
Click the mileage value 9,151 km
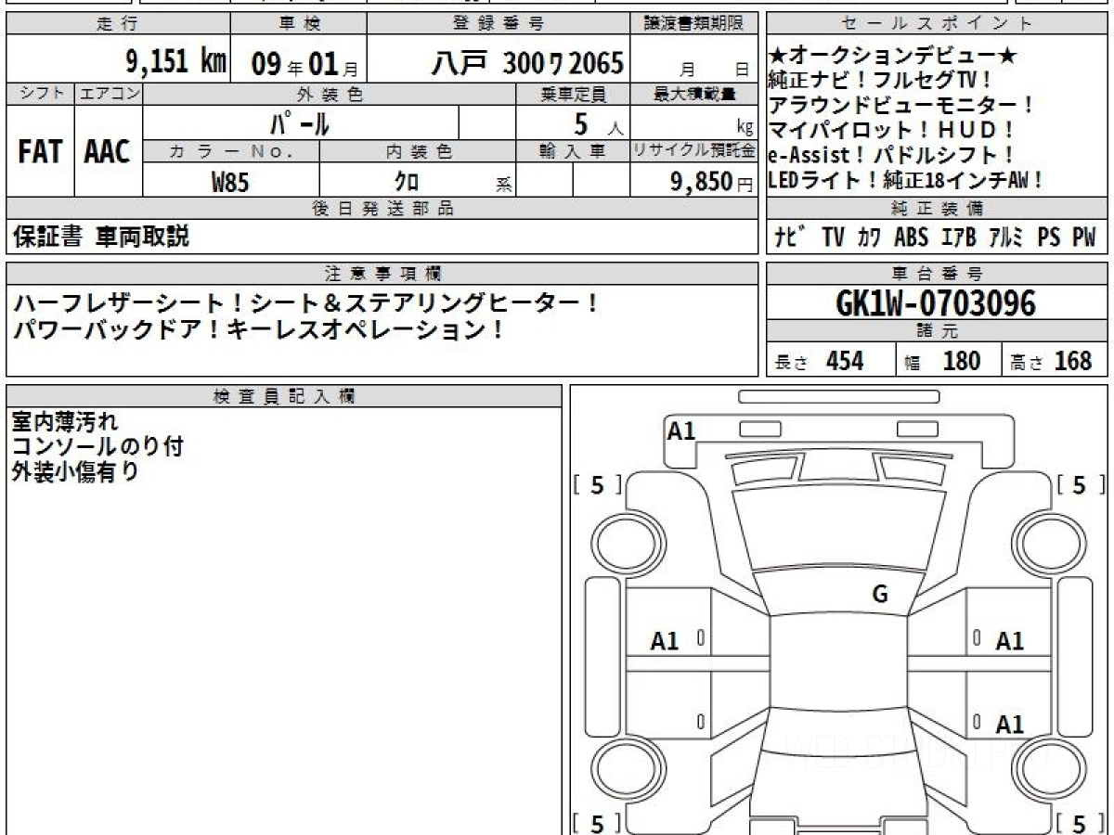click(x=175, y=62)
